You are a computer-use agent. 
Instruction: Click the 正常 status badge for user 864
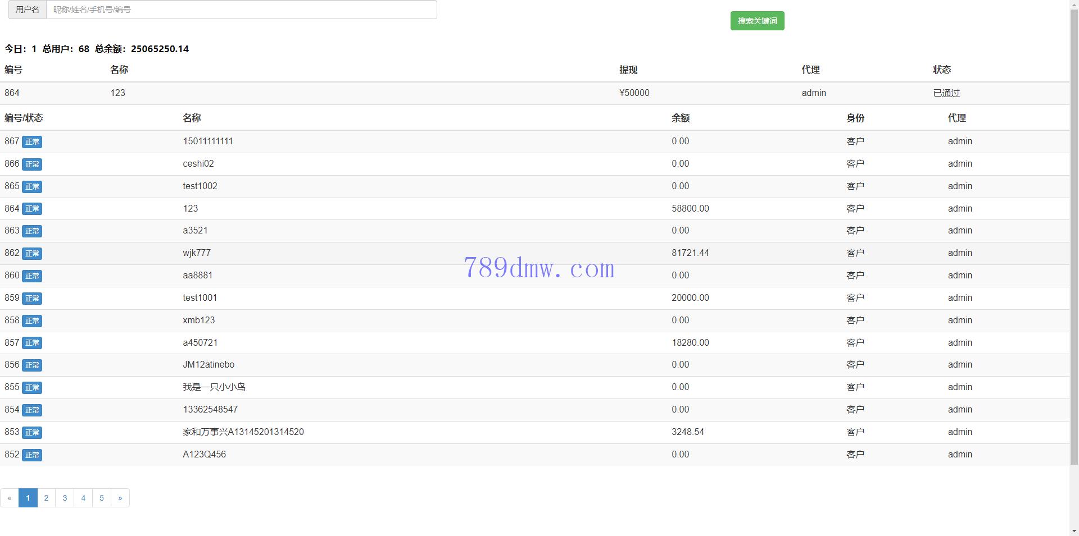(x=32, y=209)
